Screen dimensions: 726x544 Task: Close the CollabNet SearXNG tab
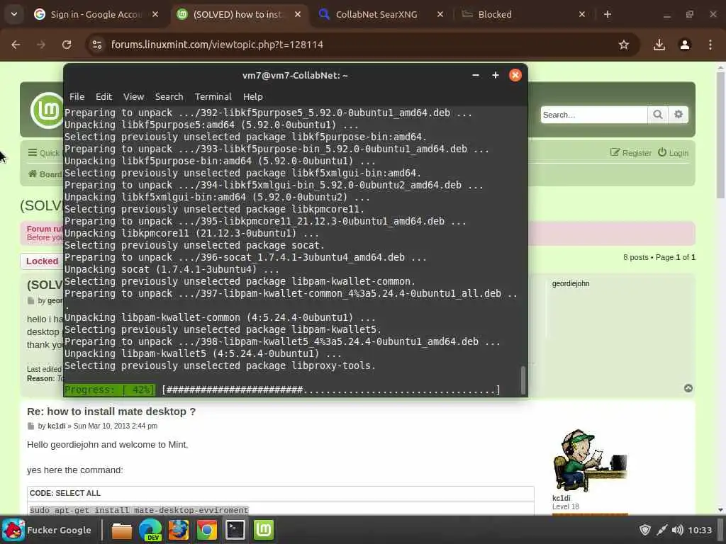click(x=440, y=14)
